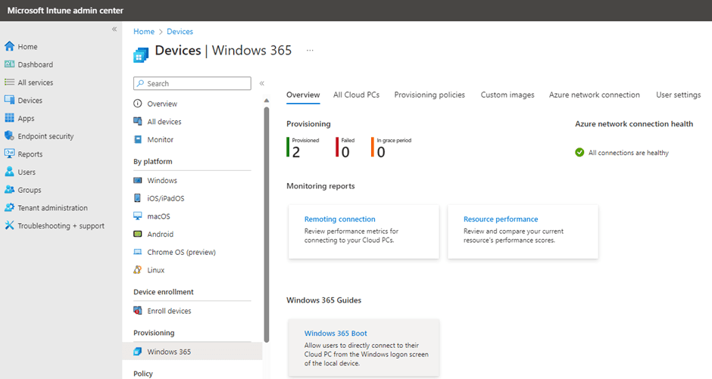
Task: Click the 'Windows 365 Guides' heading
Action: 323,300
